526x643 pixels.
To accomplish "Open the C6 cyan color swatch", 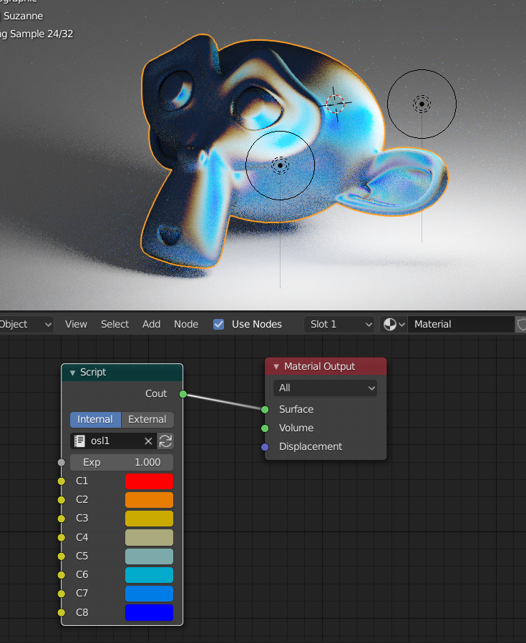I will (149, 575).
